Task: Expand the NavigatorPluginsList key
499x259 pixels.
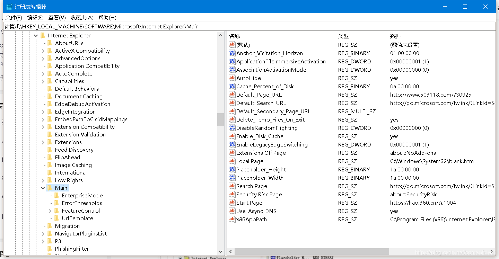Action: click(43, 233)
